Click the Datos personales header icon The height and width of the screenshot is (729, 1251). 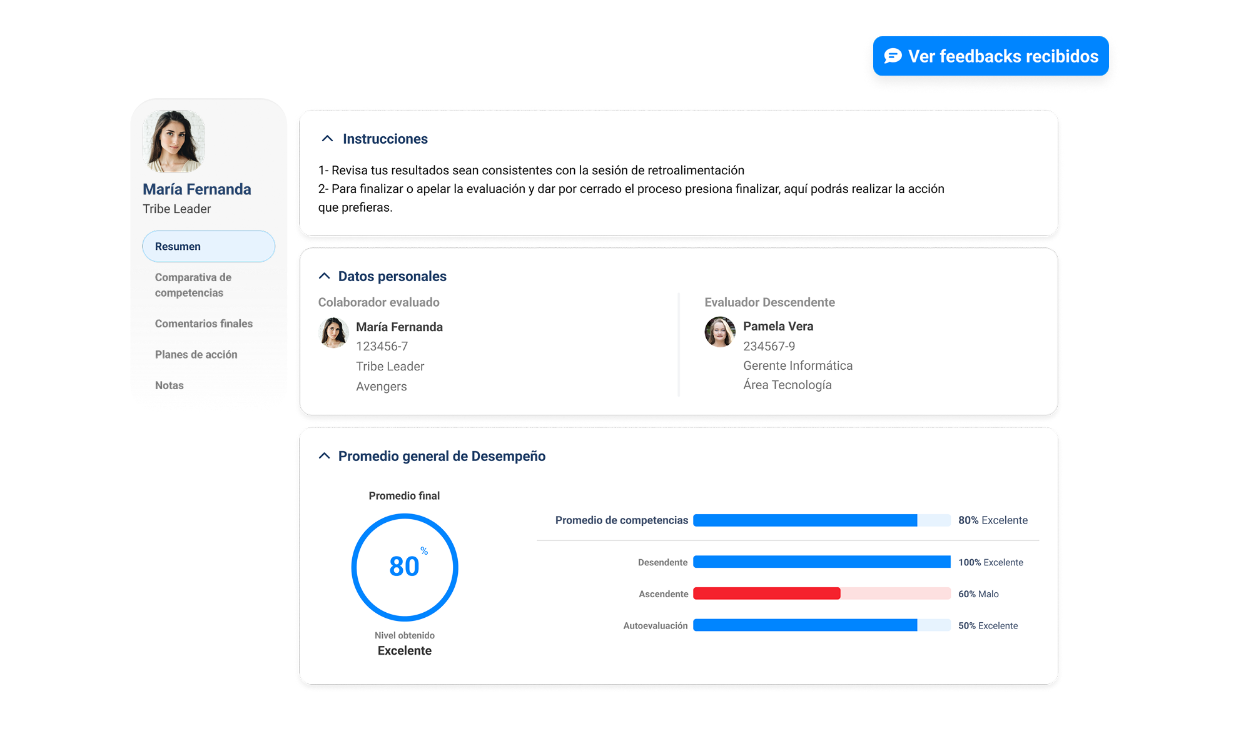(x=324, y=275)
